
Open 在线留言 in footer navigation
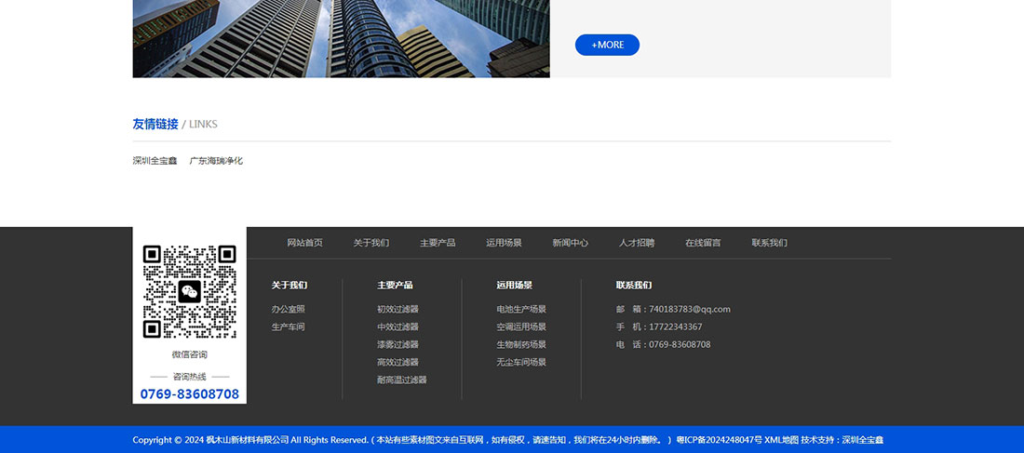pos(703,243)
